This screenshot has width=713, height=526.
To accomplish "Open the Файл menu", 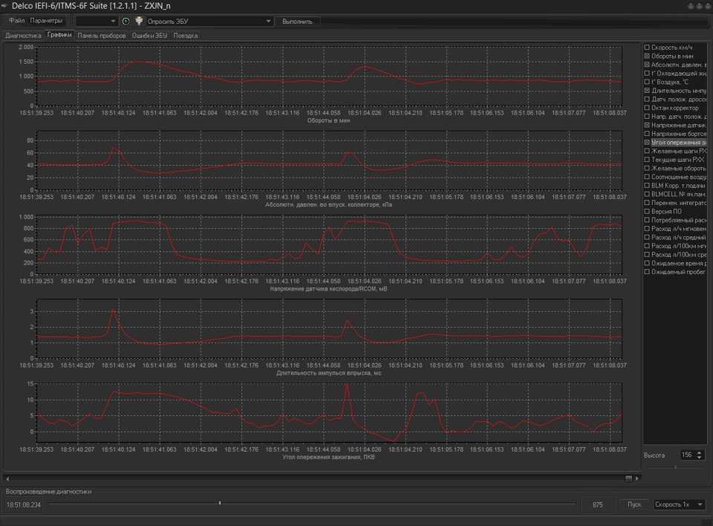I will (17, 21).
